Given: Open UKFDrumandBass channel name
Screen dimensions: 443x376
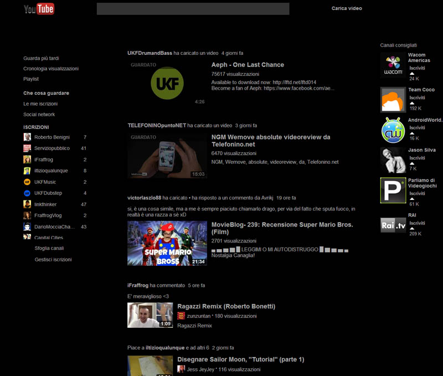Looking at the screenshot, I should (x=150, y=53).
